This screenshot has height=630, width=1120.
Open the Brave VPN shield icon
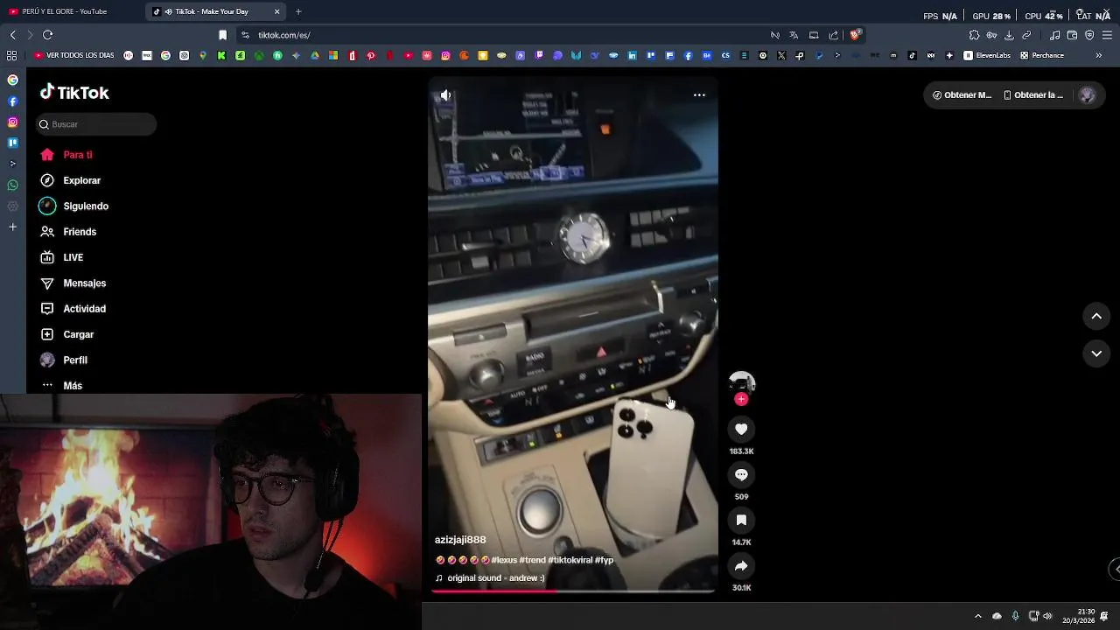point(1089,35)
